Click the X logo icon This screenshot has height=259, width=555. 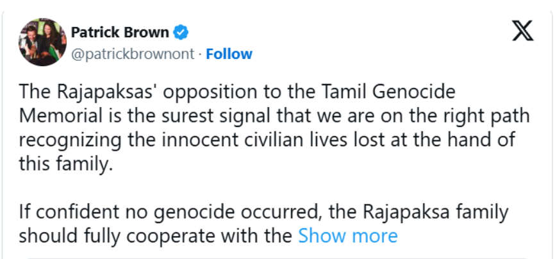pos(523,31)
